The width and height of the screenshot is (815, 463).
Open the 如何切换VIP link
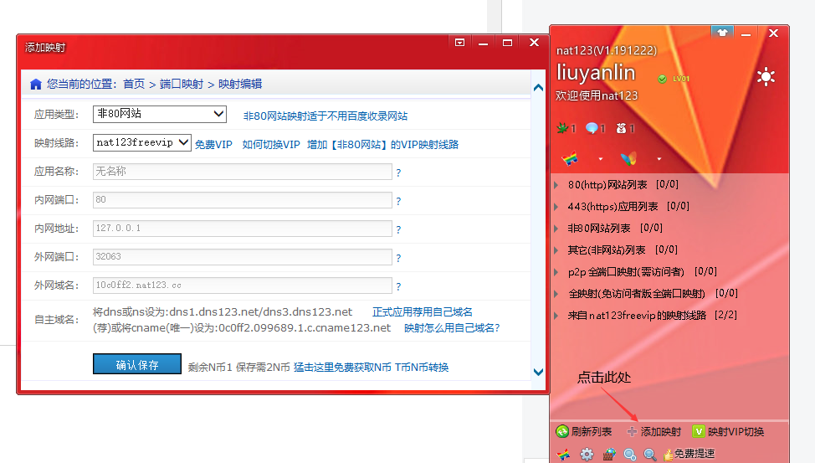pos(271,145)
